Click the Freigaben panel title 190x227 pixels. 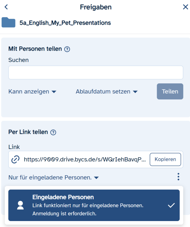point(96,7)
